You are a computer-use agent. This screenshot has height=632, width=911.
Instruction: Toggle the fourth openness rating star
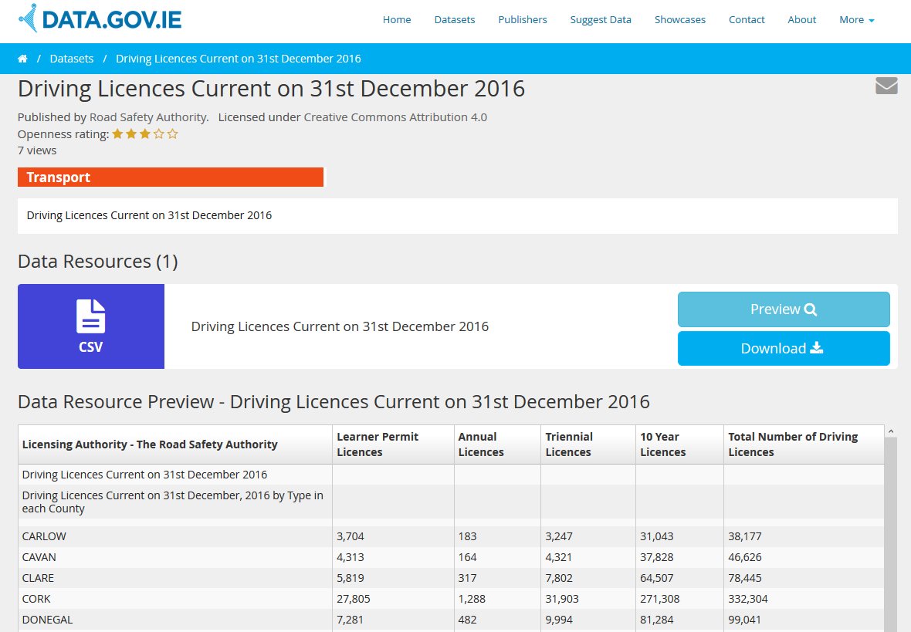(157, 134)
